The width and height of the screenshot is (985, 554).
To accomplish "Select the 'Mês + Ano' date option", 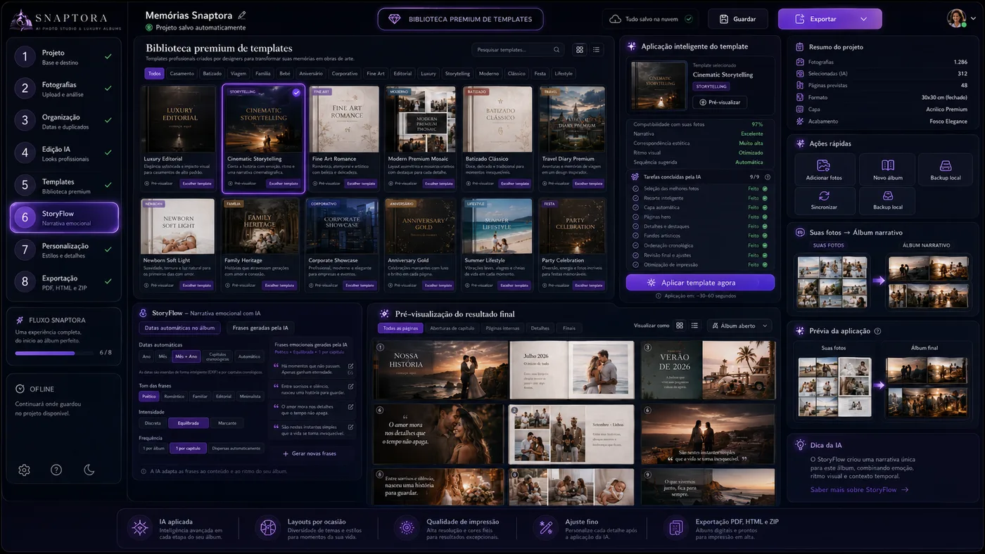I will 184,356.
